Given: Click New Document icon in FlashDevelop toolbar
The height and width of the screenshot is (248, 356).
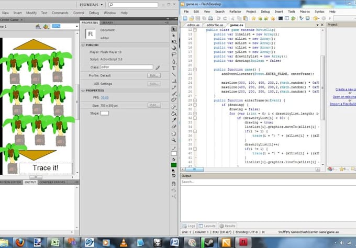Looking at the screenshot, I should click(185, 18).
